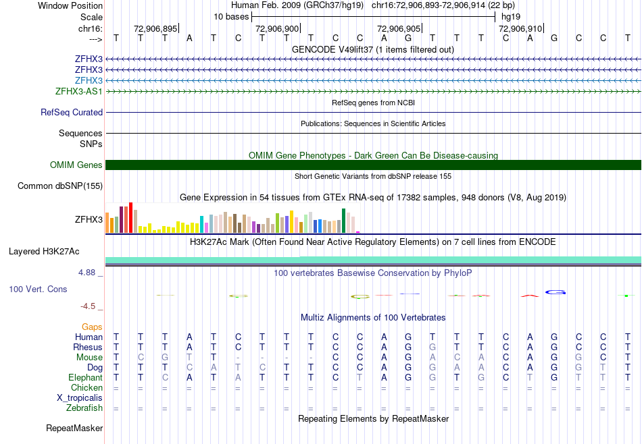This screenshot has width=642, height=444.
Task: Click the RefSeq Curated track label
Action: (72, 112)
